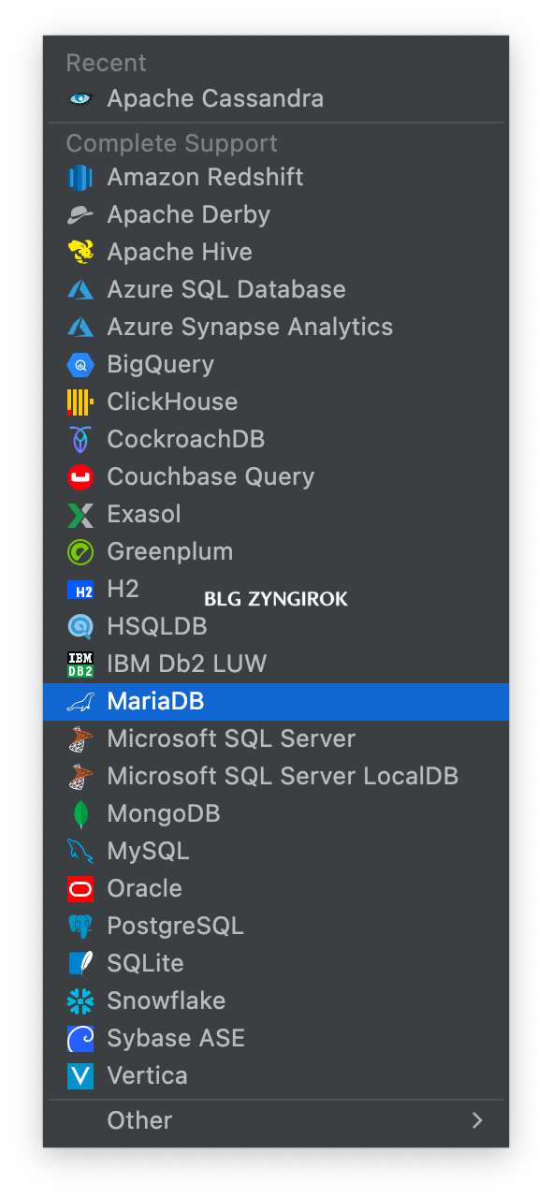Select ClickHouse entry

[x=276, y=402]
